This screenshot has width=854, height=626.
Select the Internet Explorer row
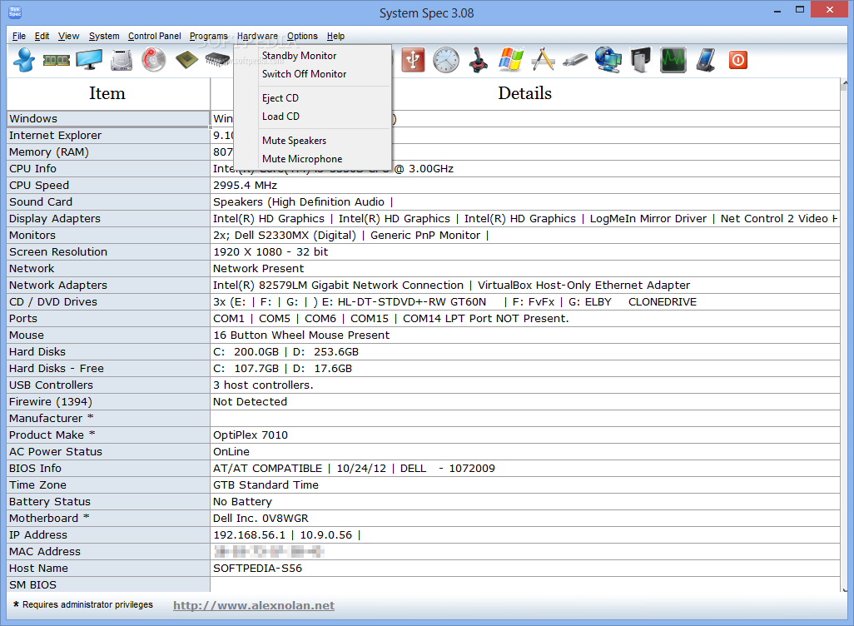[108, 136]
